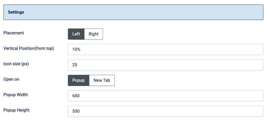Focus the Popup Height input field
269x123 pixels.
tap(165, 111)
